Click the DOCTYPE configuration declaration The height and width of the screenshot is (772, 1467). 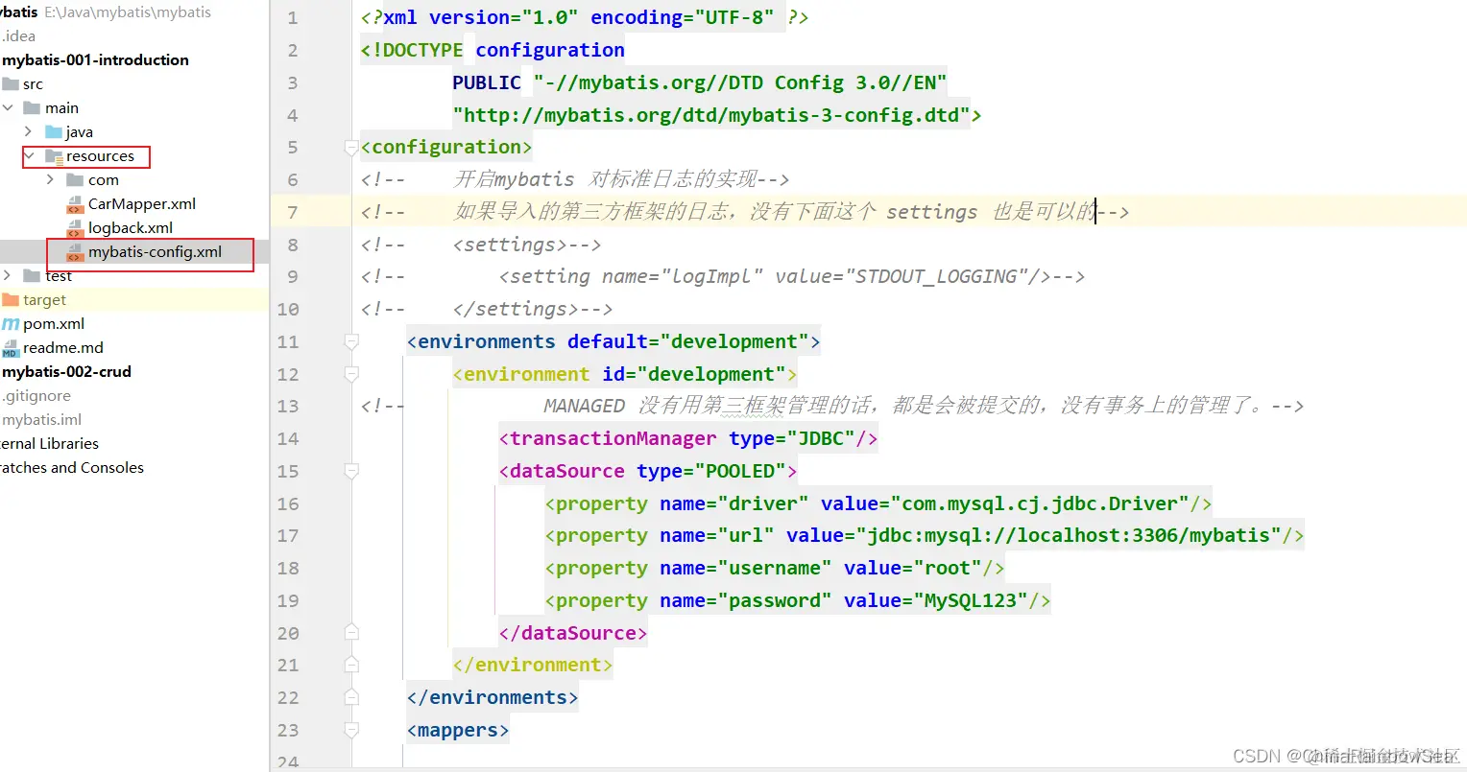(493, 50)
